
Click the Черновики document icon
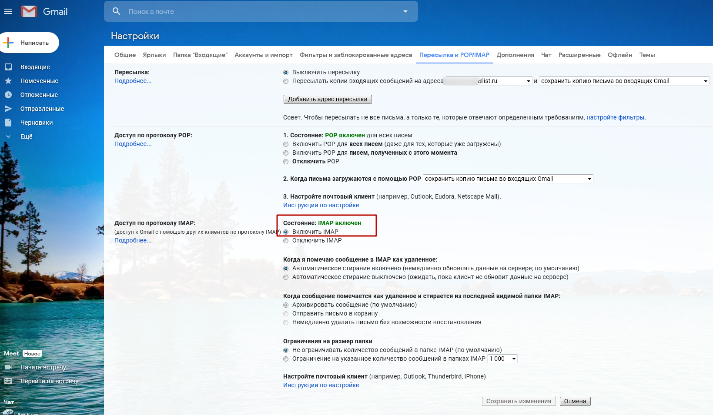click(x=8, y=123)
